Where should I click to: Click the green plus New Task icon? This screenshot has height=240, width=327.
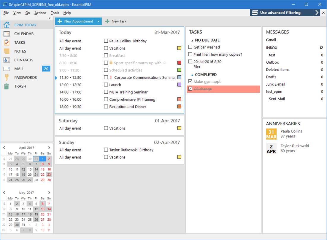click(x=107, y=21)
